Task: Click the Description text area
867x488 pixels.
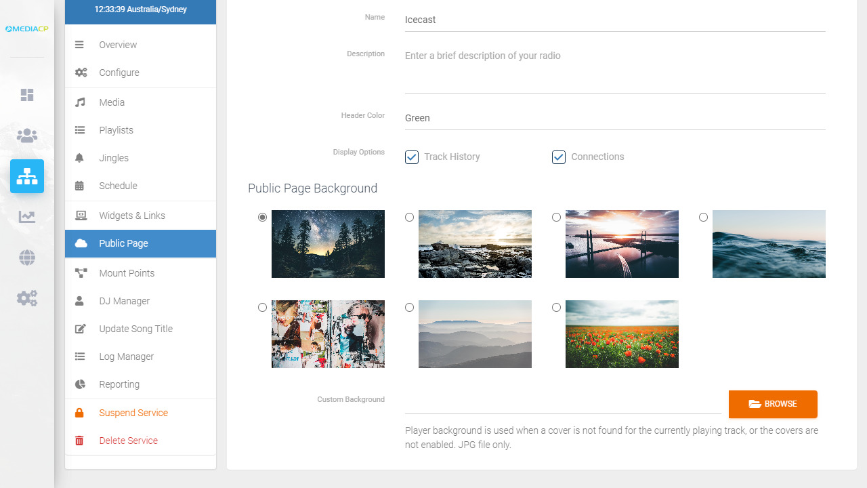Action: click(x=615, y=69)
